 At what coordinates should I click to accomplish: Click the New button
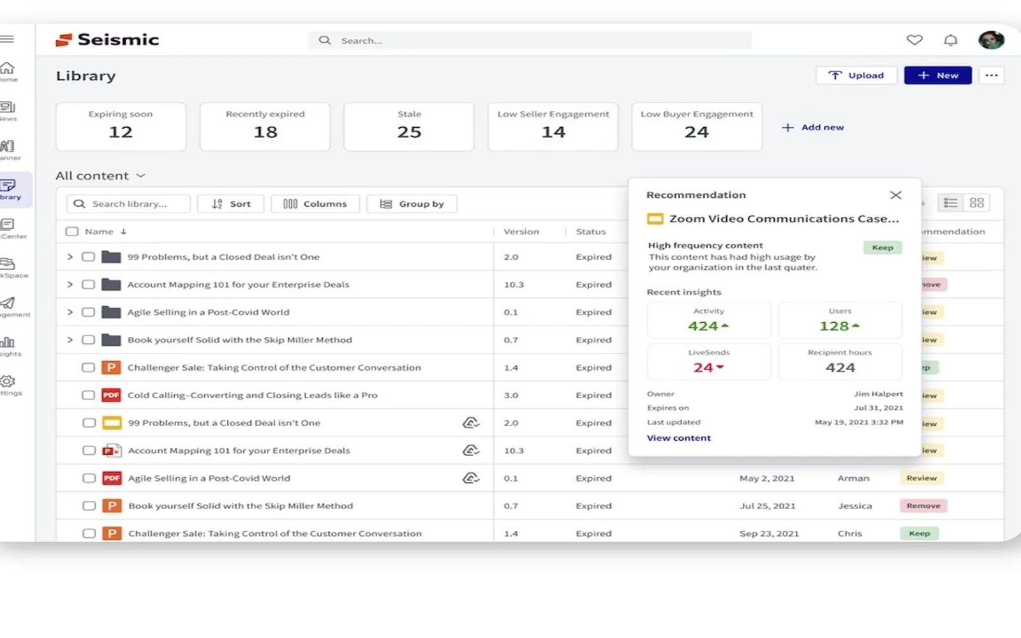(938, 75)
